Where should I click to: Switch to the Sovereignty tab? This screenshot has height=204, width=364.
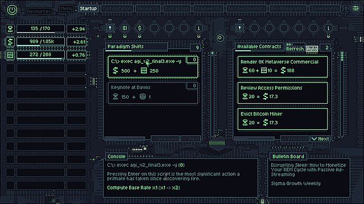tap(324, 8)
